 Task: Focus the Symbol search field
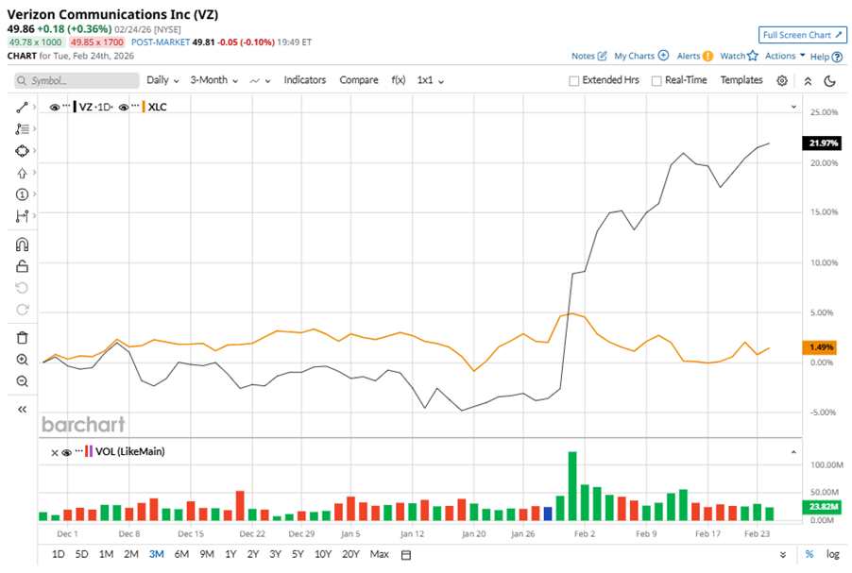(77, 81)
